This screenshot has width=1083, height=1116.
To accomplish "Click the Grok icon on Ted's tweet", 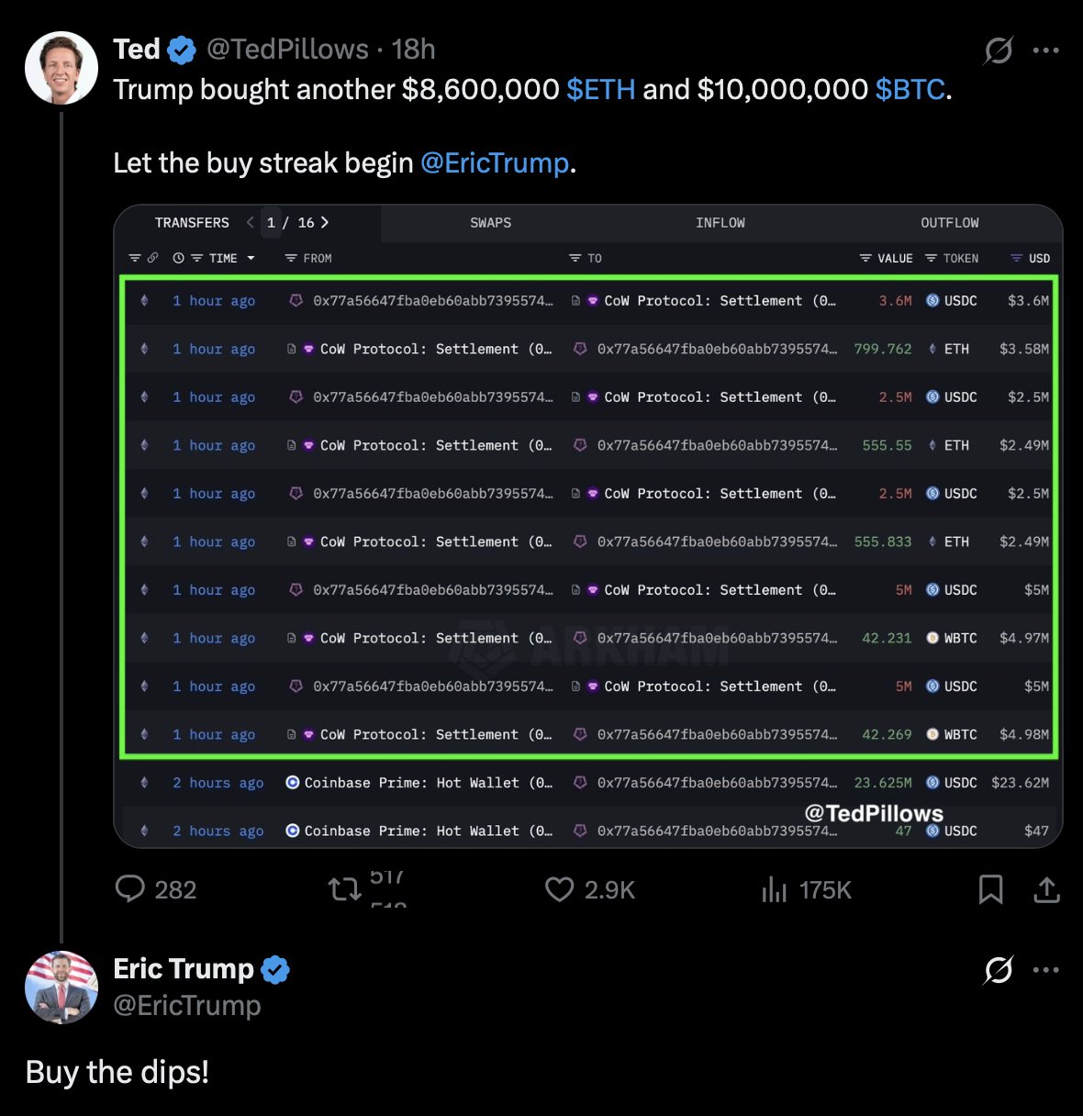I will [x=998, y=50].
